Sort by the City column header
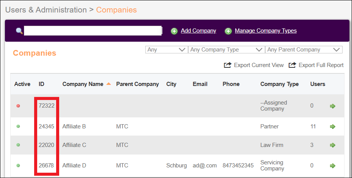Viewport: 352px width, 178px height. pyautogui.click(x=171, y=84)
